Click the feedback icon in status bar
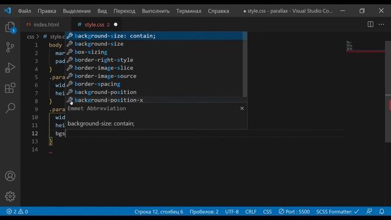This screenshot has height=220, width=391. click(x=369, y=211)
